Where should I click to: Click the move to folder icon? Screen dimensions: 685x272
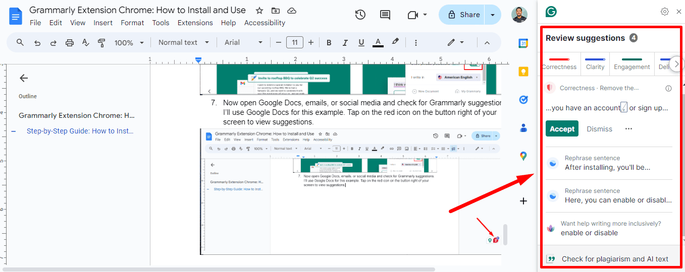(x=275, y=11)
